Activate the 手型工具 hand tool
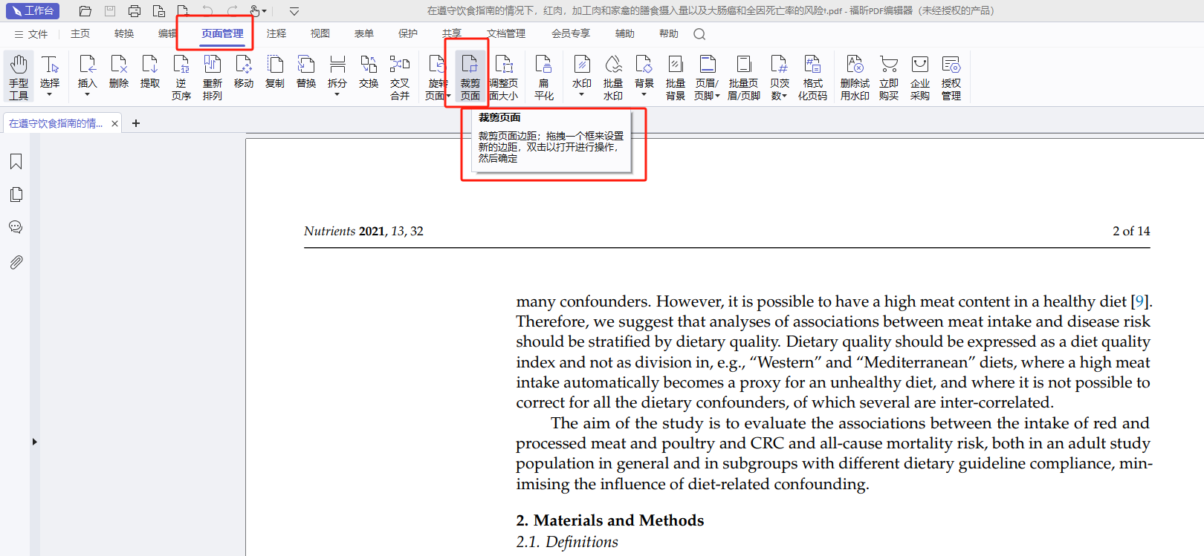The width and height of the screenshot is (1204, 556). coord(19,76)
